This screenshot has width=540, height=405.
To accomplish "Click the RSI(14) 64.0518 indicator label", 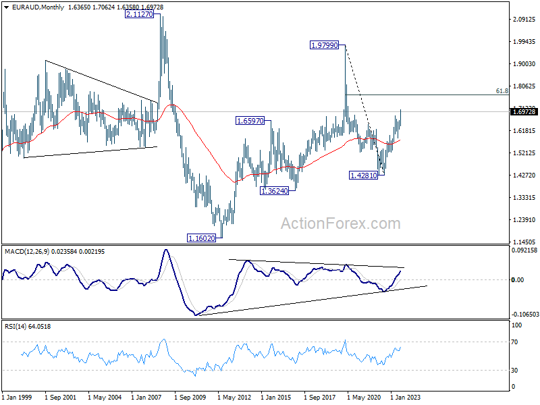I will [x=28, y=327].
